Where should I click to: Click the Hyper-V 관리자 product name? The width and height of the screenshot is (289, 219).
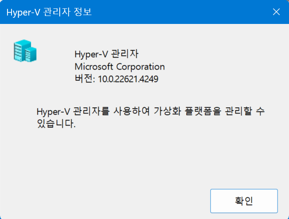point(106,54)
